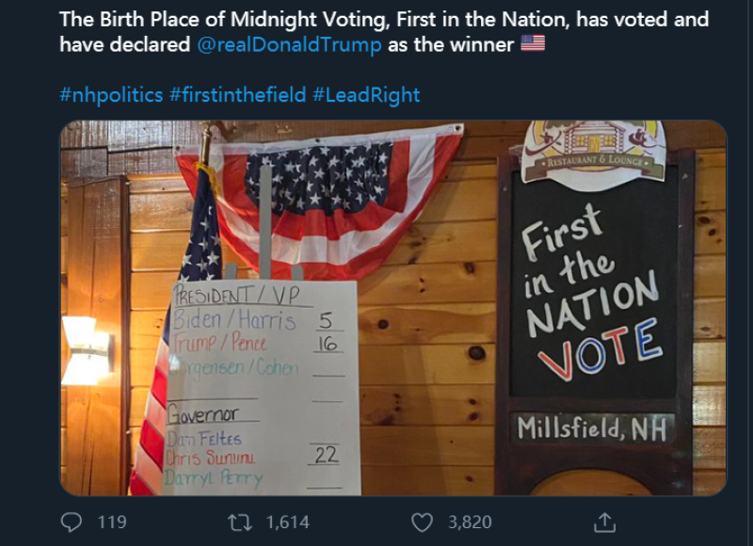Click the Trump/Pence tally of 16

coord(328,344)
